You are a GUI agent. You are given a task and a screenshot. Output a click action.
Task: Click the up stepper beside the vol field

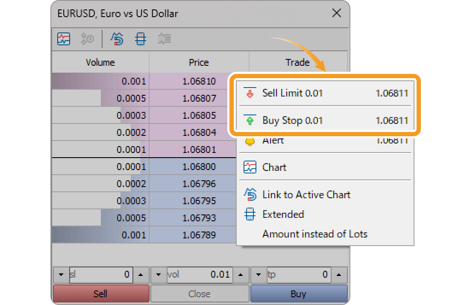pos(240,275)
